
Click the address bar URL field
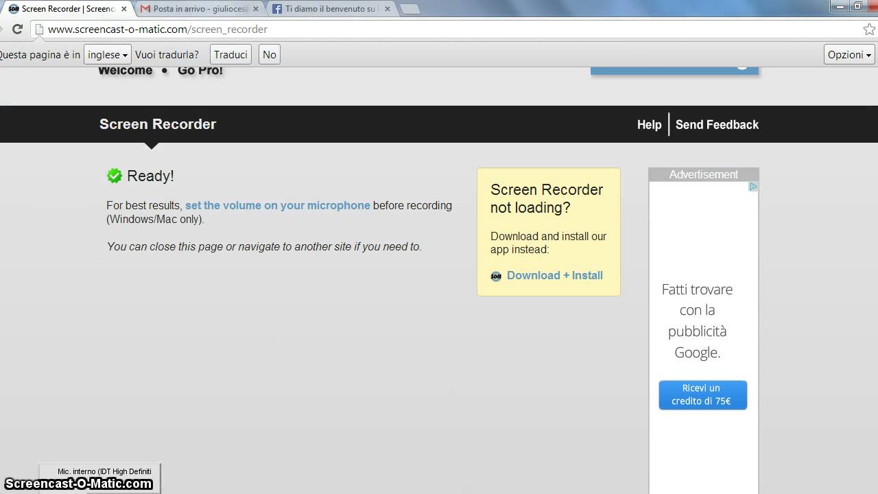click(x=446, y=30)
